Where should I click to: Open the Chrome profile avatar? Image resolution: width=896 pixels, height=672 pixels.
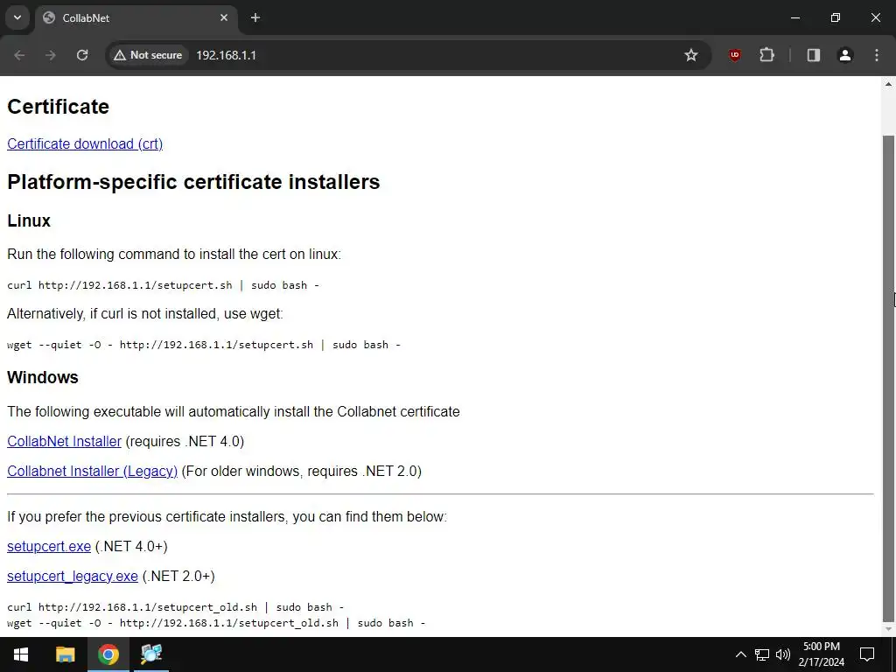click(x=845, y=55)
